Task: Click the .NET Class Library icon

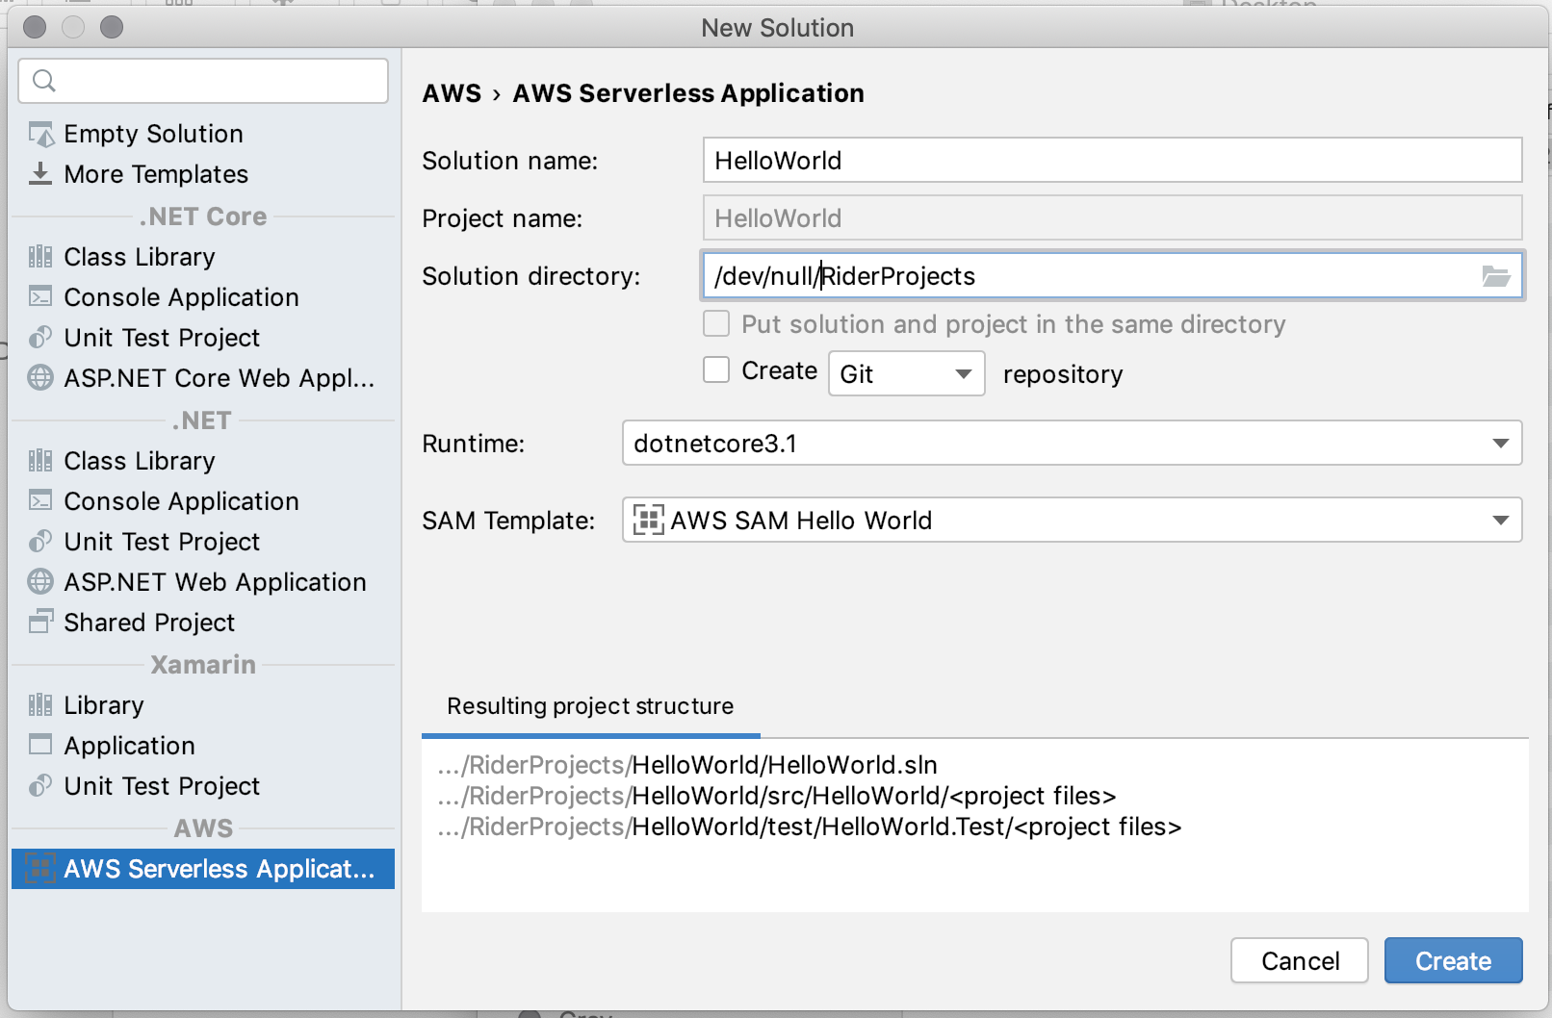Action: pos(40,461)
